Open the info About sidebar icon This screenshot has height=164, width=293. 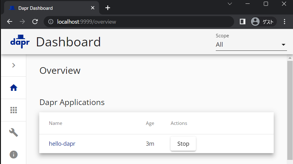pos(14,155)
